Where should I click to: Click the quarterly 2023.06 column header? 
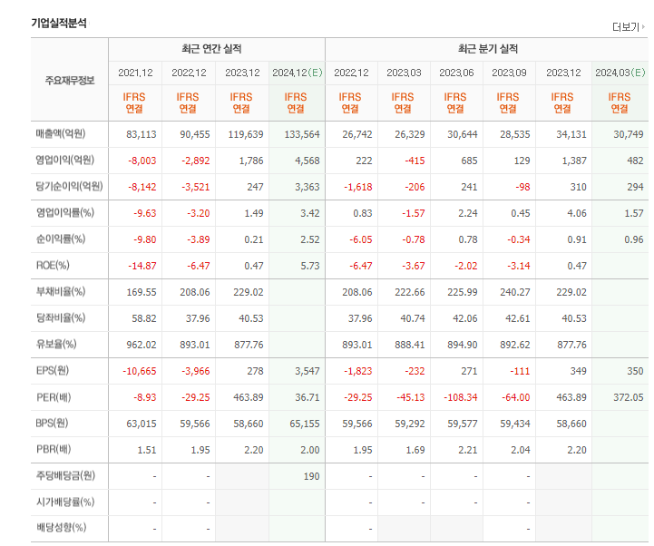click(456, 73)
